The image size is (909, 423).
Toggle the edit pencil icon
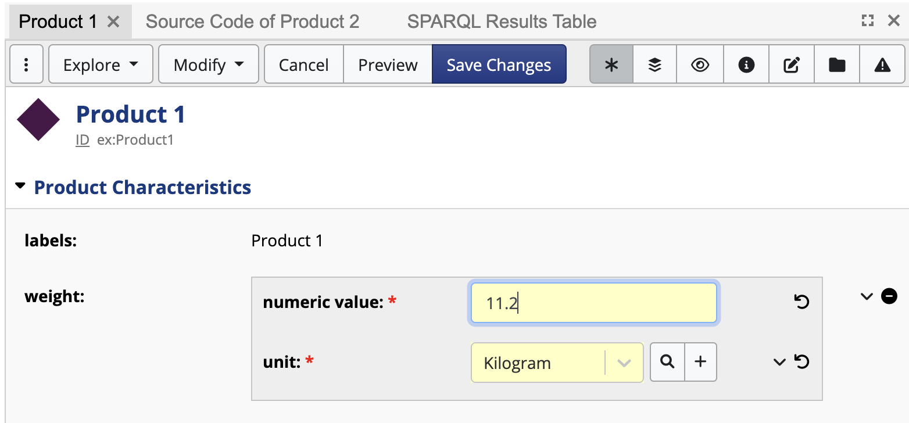791,64
